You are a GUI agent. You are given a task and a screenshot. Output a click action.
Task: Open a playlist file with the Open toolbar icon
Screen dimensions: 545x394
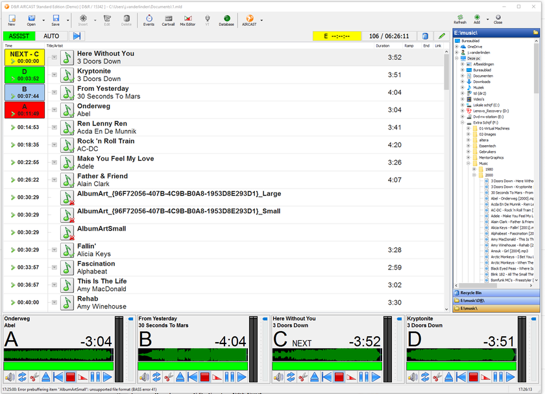[x=31, y=20]
